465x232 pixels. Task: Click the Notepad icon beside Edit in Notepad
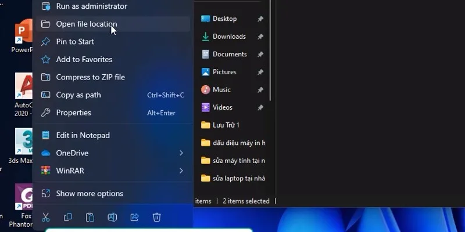(x=46, y=135)
